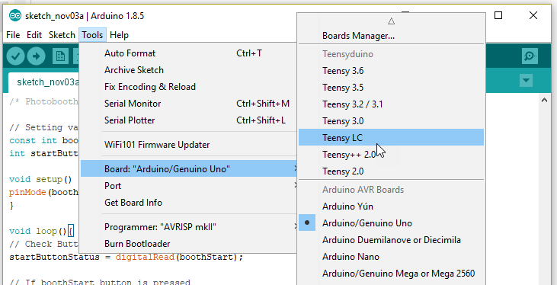Select Teensy 3.5 board
Screen dimensions: 557x285
click(391, 88)
